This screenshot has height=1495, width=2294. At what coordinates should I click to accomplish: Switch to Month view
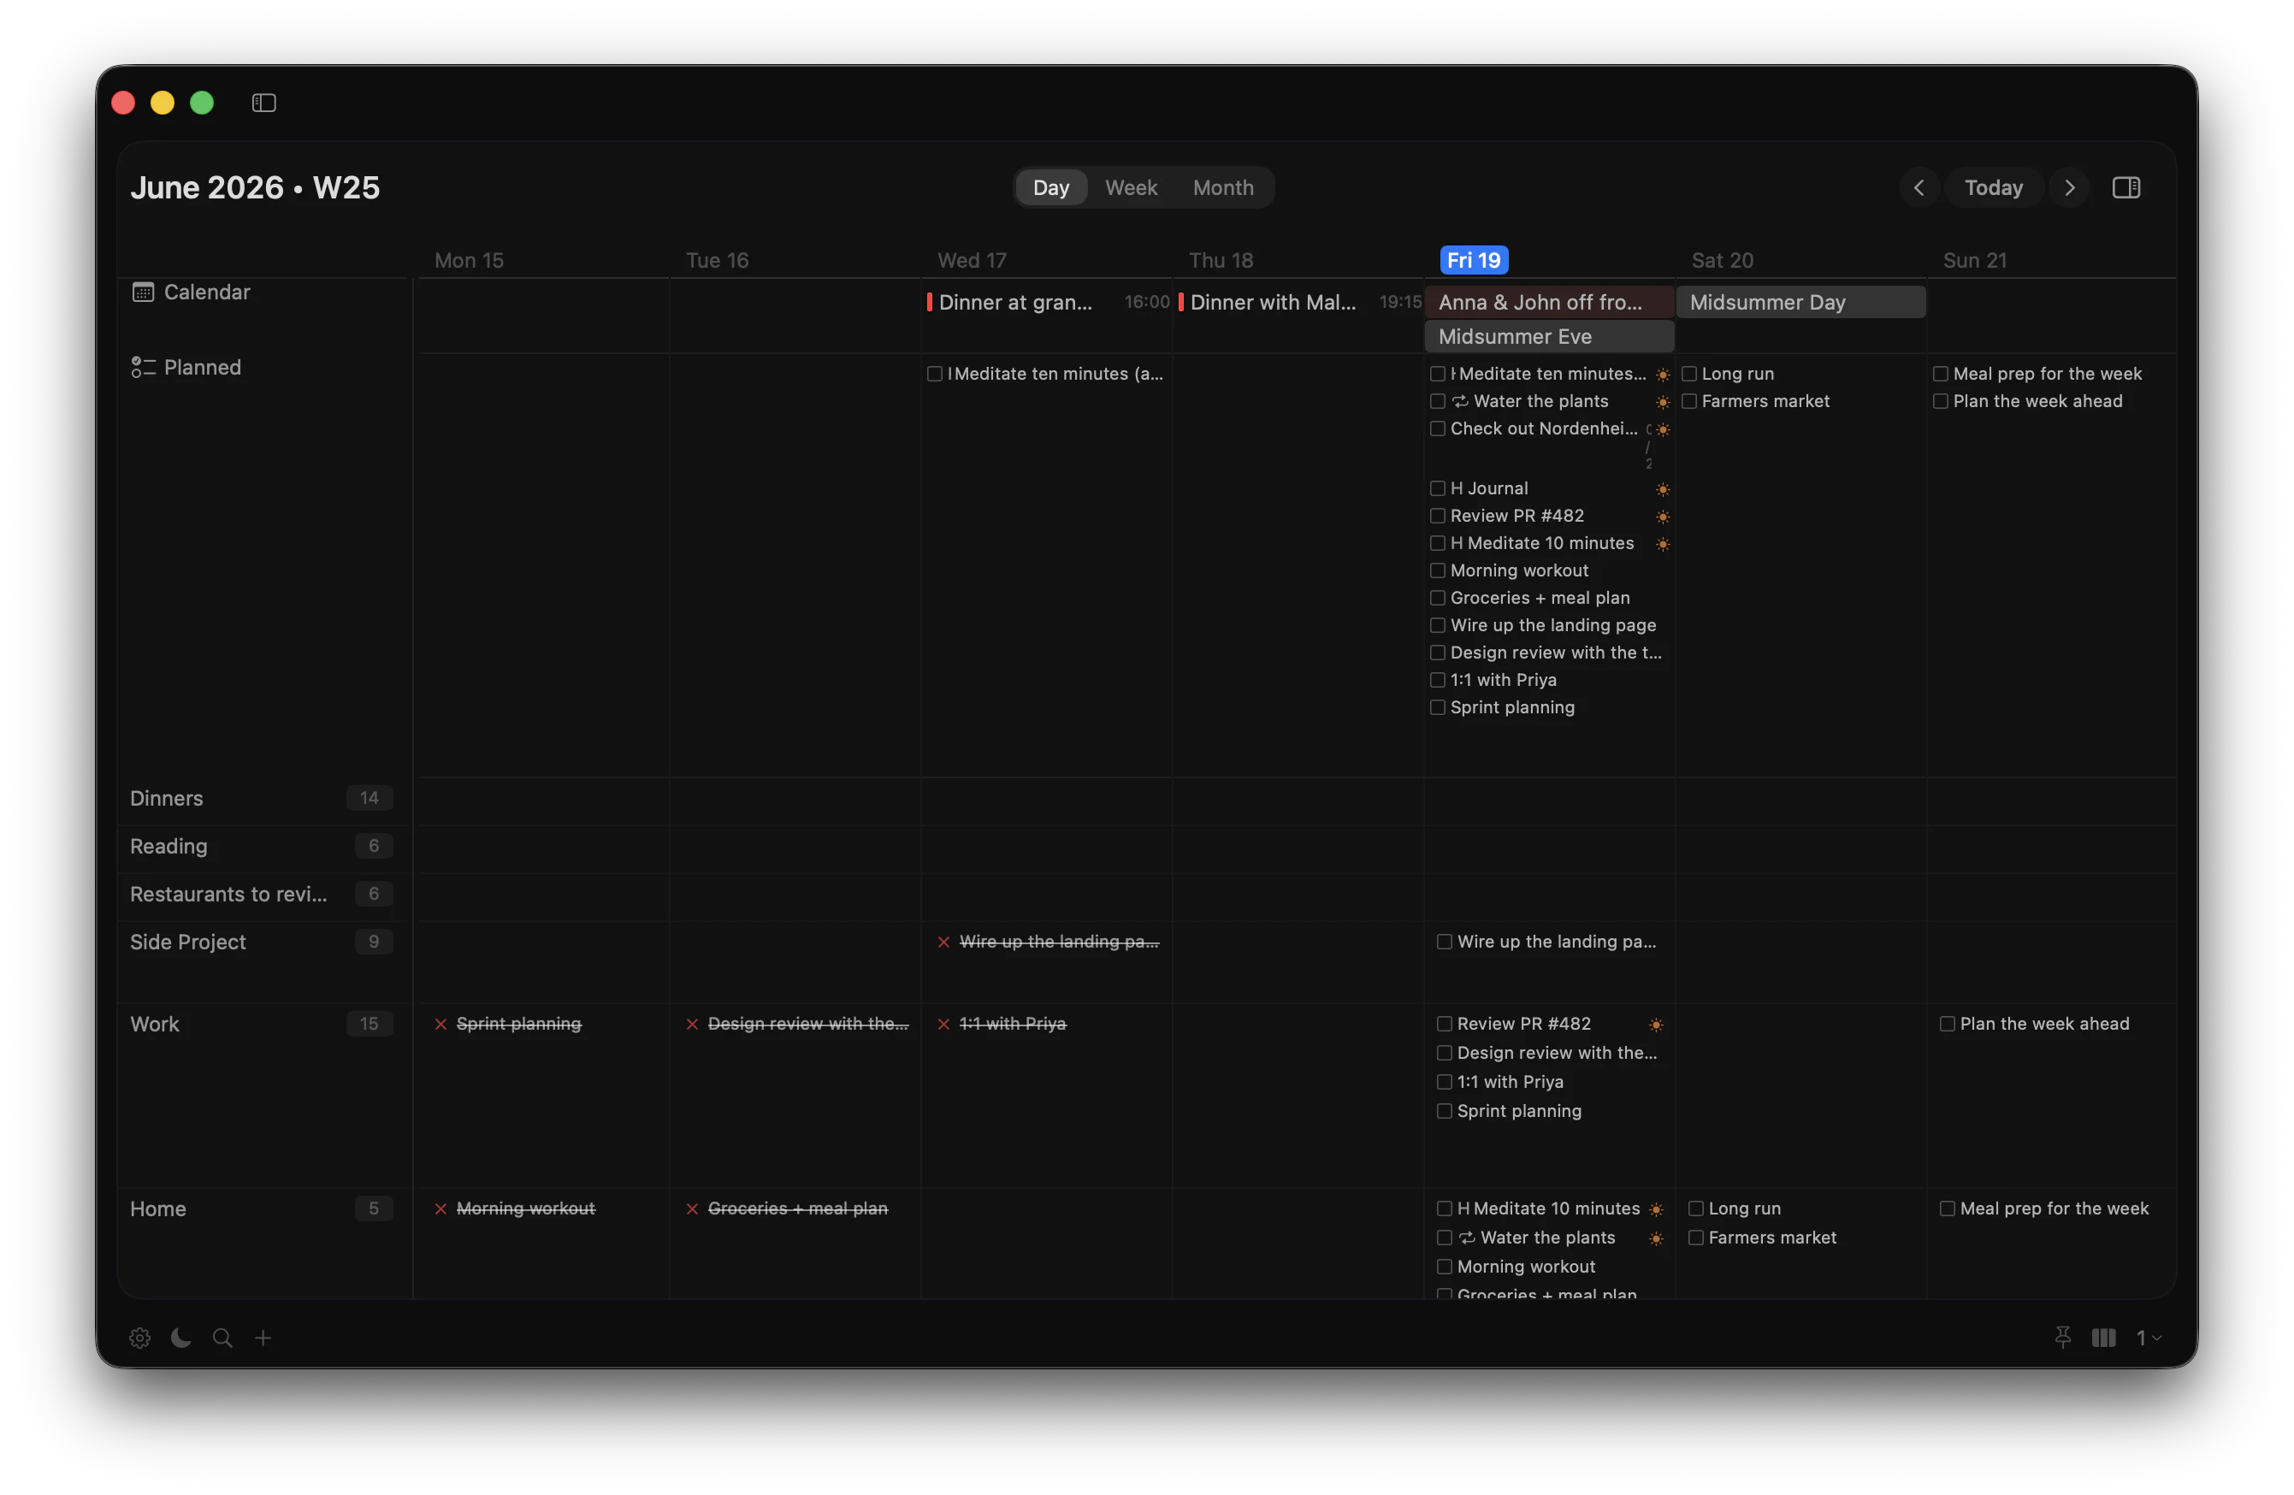(1223, 187)
